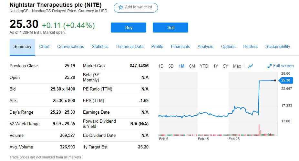Click the Feb 25 date label on chart
Image resolution: width=299 pixels, height=161 pixels.
tap(234, 139)
